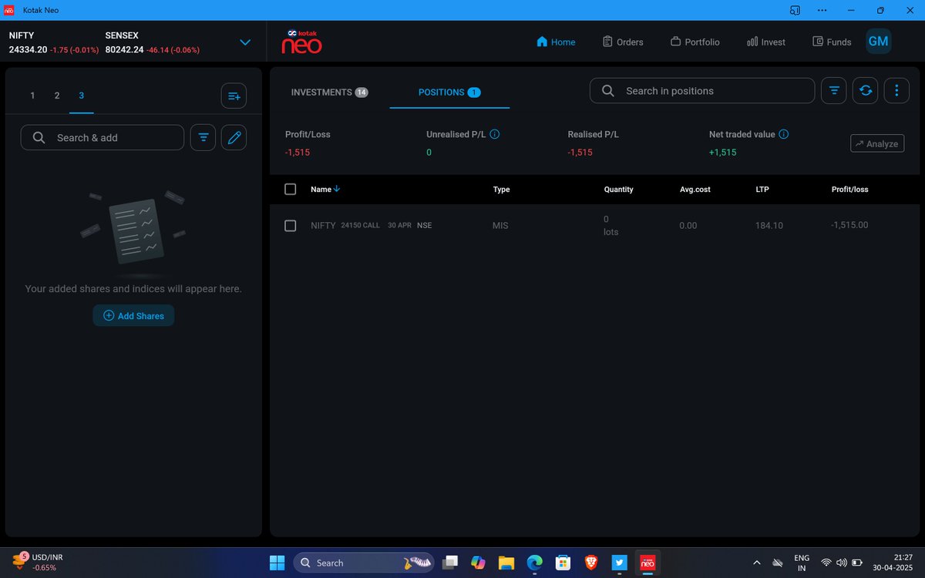Screen dimensions: 925x578
Task: Tick the NIFTY 24150 CALL checkbox
Action: point(291,226)
